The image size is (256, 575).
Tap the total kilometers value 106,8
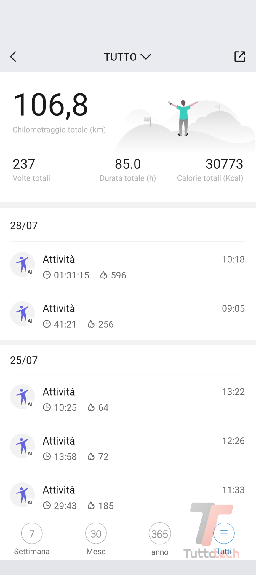pos(51,105)
